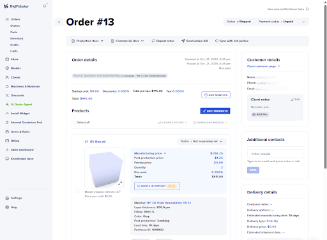Click the Machines & Materials icon

[x=7, y=86]
